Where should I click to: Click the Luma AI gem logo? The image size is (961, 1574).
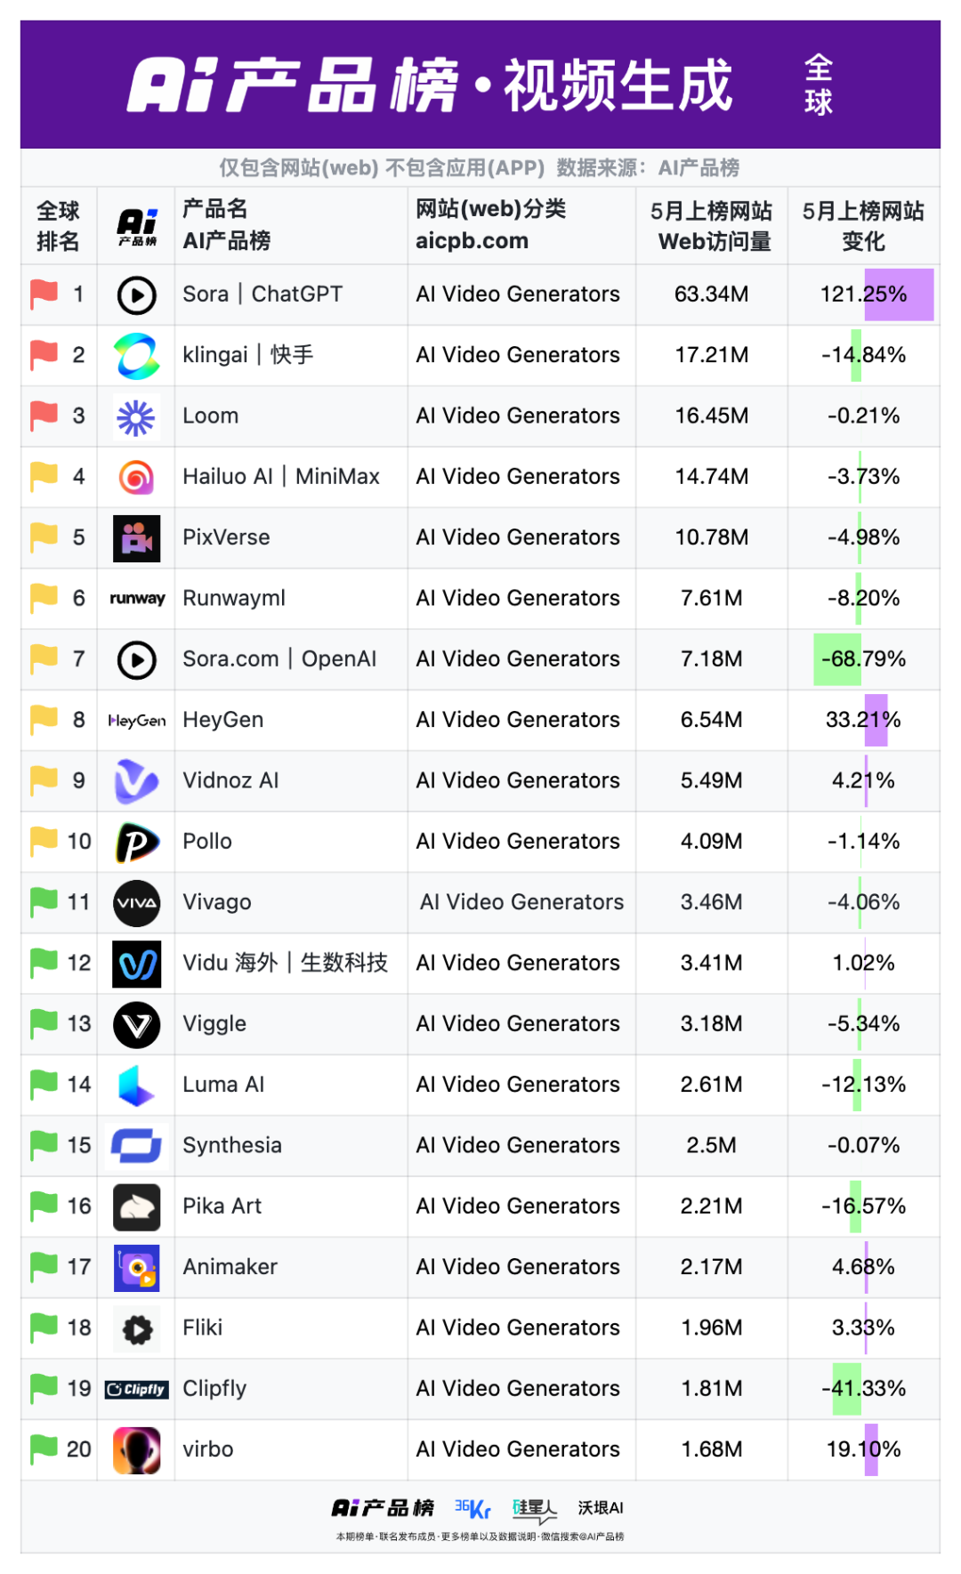pos(137,1086)
